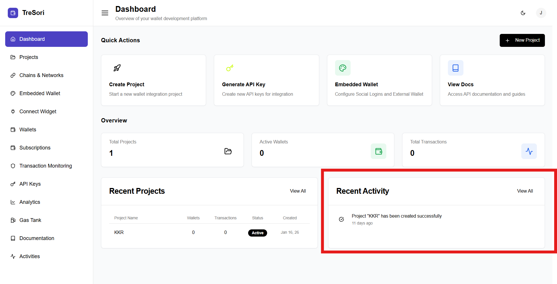Click the palette icon in Embedded Wallet card
Image resolution: width=557 pixels, height=284 pixels.
coord(343,68)
